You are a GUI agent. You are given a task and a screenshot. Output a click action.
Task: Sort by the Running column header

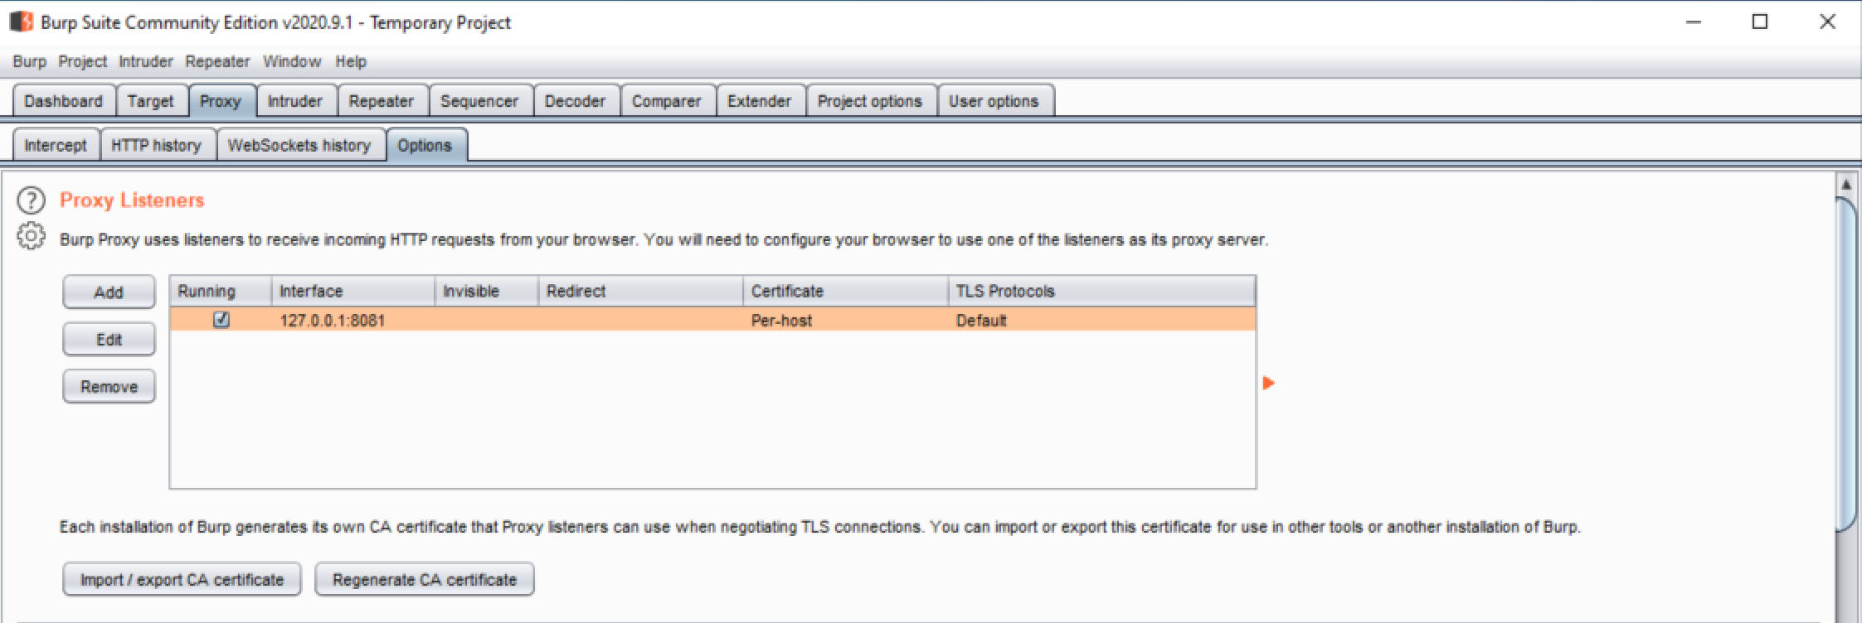[x=221, y=291]
